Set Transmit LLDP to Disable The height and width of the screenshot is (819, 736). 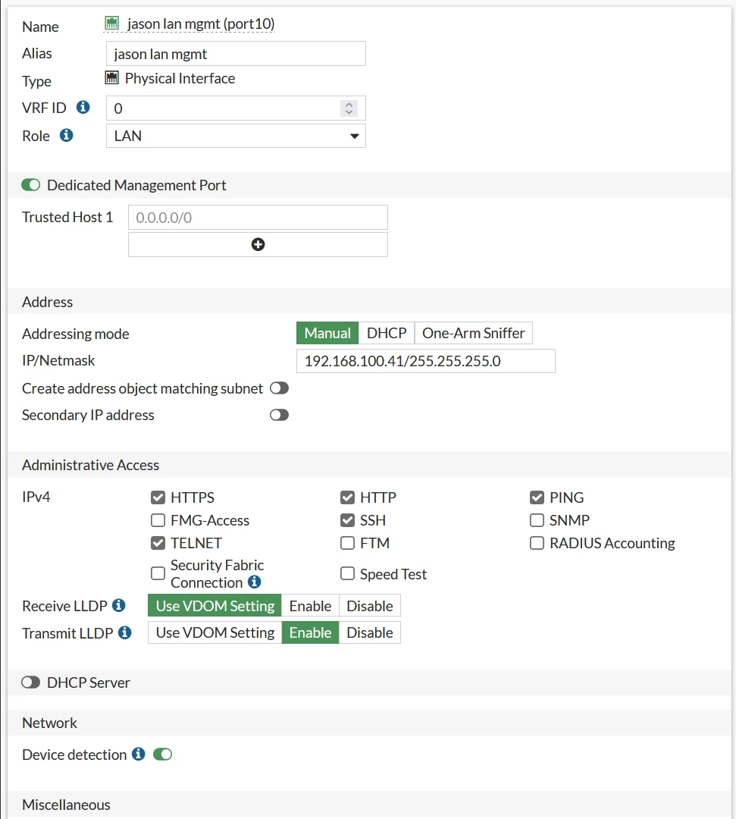(x=370, y=632)
